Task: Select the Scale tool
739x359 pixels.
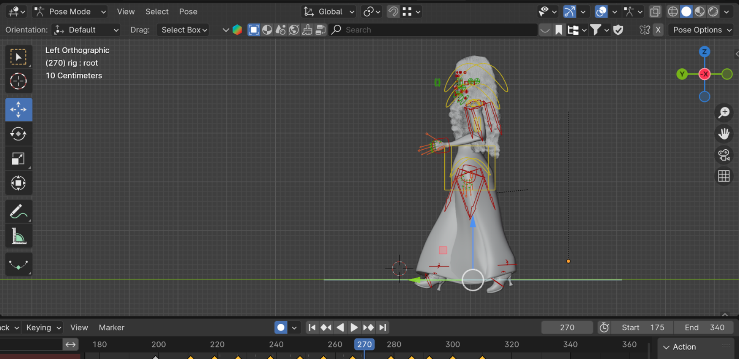Action: coord(18,159)
